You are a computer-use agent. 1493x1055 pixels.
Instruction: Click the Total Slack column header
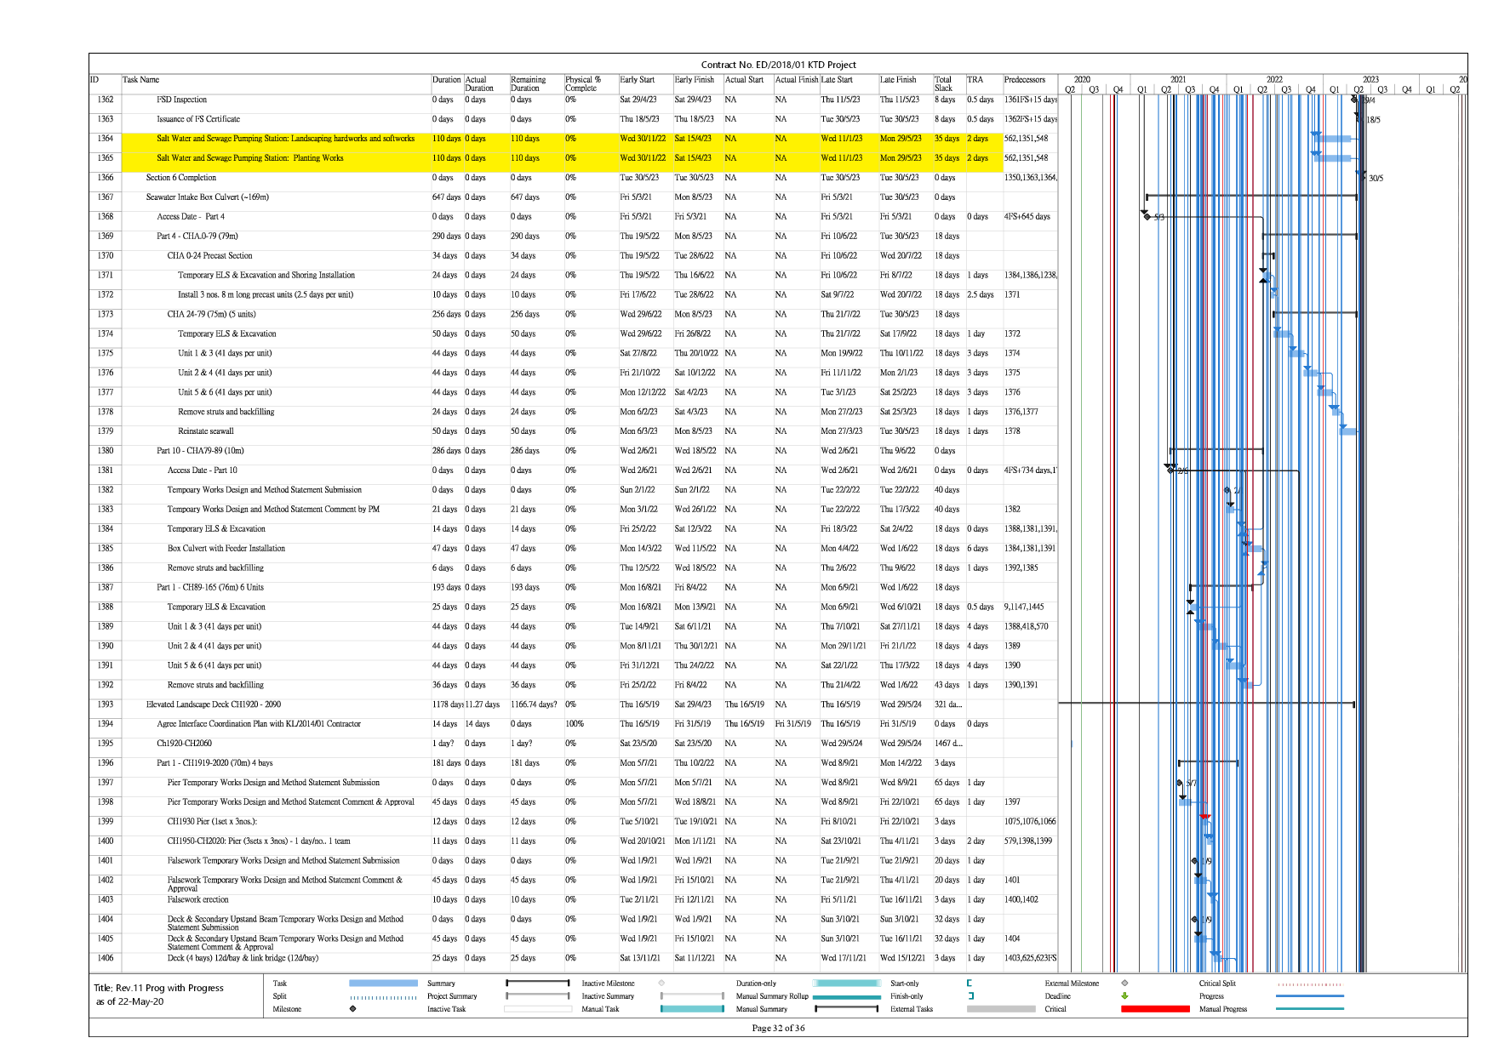tap(943, 83)
